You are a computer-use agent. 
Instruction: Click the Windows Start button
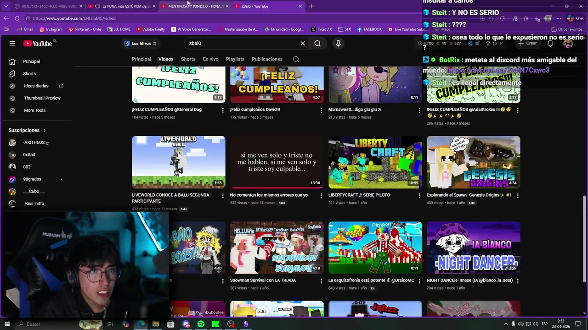6,324
